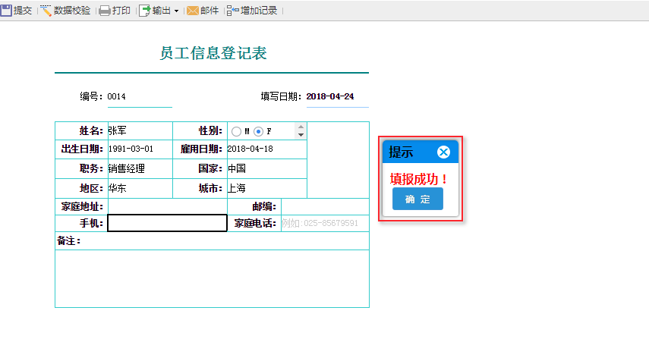Image resolution: width=649 pixels, height=361 pixels.
Task: Click the empty 邮编 field
Action: click(325, 206)
